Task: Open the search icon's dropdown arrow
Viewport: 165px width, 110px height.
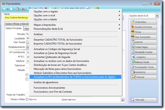Action: (x=8, y=9)
